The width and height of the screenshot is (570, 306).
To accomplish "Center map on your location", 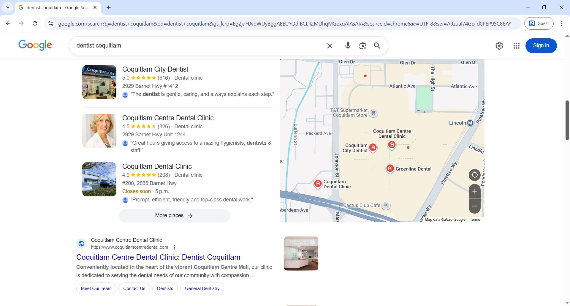I will click(474, 175).
